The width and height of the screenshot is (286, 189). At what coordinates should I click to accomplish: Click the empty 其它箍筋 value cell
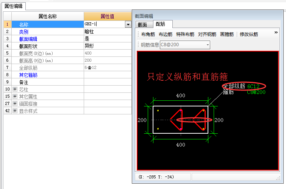pos(108,75)
